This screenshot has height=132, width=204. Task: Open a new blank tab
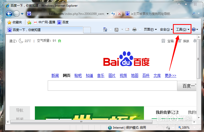[87, 30]
